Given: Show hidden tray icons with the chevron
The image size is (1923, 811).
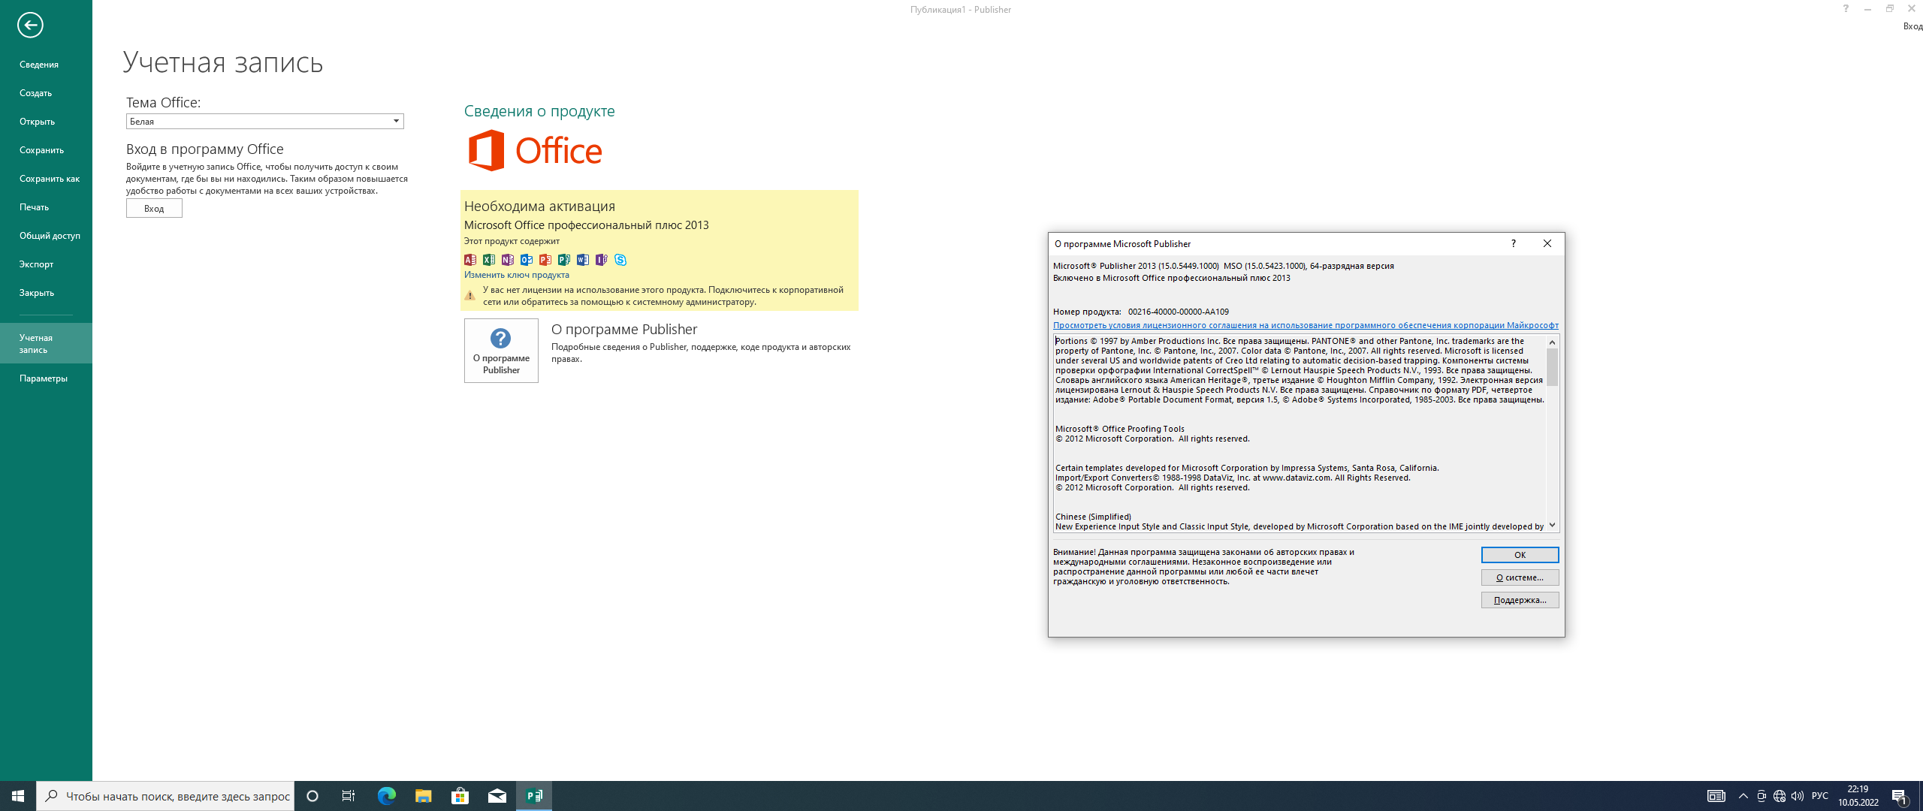Looking at the screenshot, I should pos(1743,796).
